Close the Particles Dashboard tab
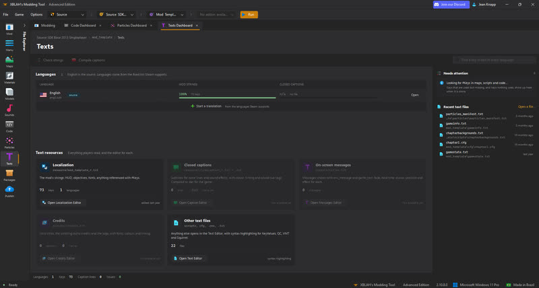The image size is (539, 288). pyautogui.click(x=151, y=26)
